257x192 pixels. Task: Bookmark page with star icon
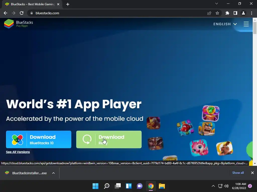tap(217, 13)
